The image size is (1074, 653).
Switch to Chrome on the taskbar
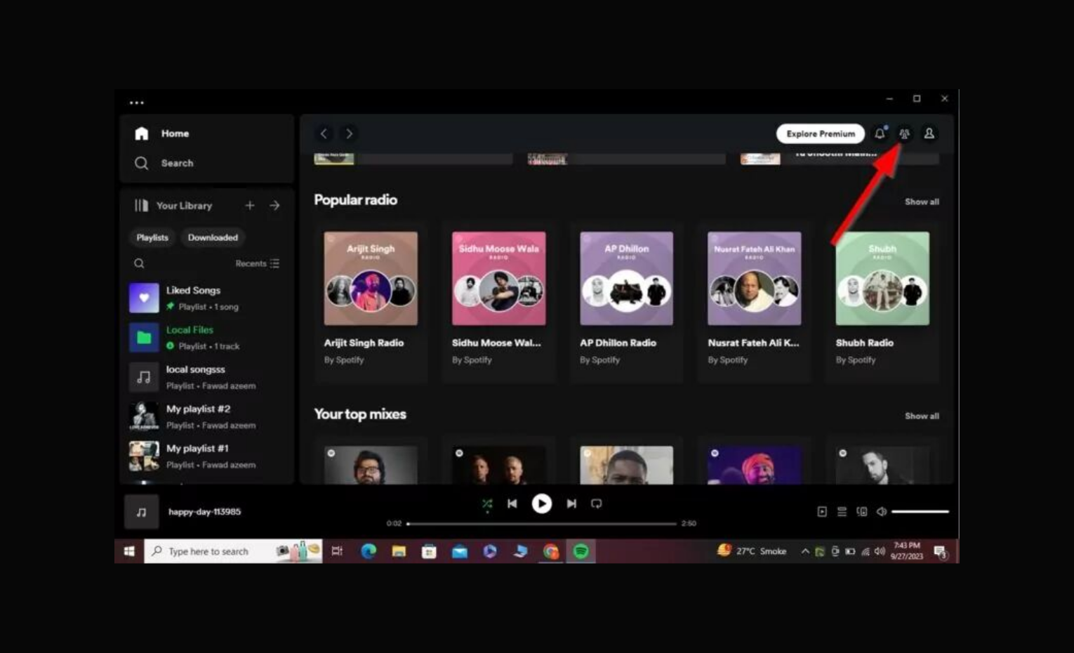point(551,551)
